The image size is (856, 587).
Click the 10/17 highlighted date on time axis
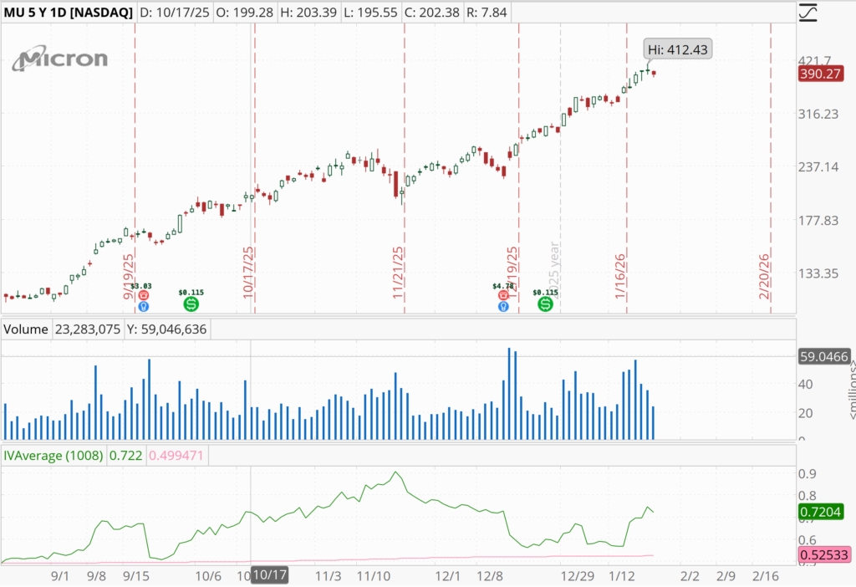coord(269,575)
